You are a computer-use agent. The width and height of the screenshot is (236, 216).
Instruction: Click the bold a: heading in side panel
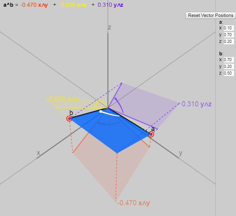coord(221,22)
